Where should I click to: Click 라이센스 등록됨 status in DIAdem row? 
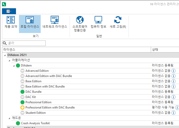coord(163,65)
